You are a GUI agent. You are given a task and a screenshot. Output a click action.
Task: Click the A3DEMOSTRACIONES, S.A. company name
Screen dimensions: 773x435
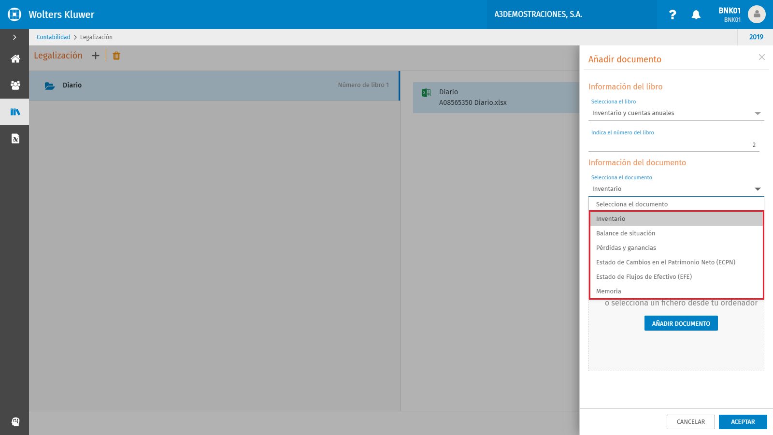tap(538, 14)
